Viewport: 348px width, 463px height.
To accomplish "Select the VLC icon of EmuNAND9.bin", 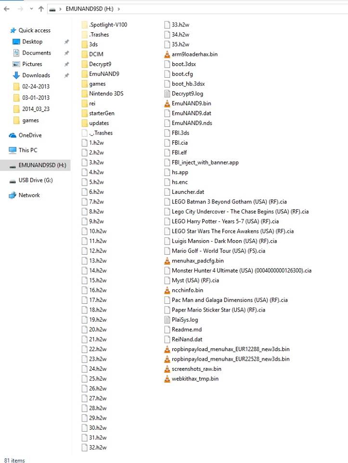I will click(x=167, y=103).
